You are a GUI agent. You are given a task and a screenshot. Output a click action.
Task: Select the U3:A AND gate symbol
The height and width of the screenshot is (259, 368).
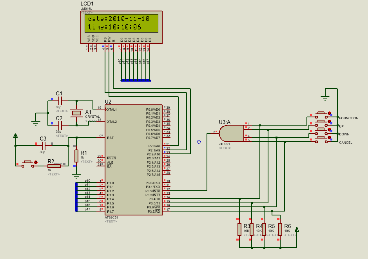(232, 133)
